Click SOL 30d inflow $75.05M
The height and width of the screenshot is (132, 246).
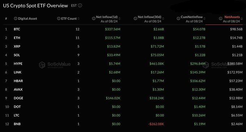157,55
